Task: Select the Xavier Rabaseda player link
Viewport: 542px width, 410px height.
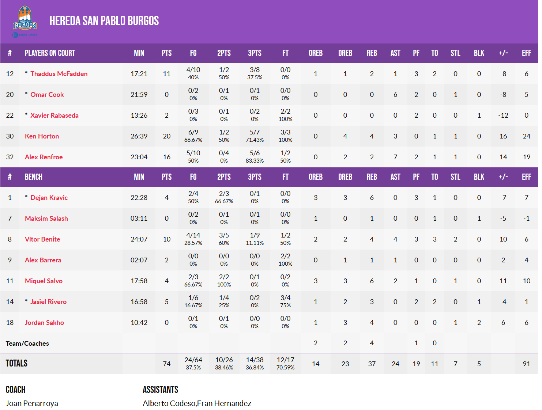Action: click(54, 115)
